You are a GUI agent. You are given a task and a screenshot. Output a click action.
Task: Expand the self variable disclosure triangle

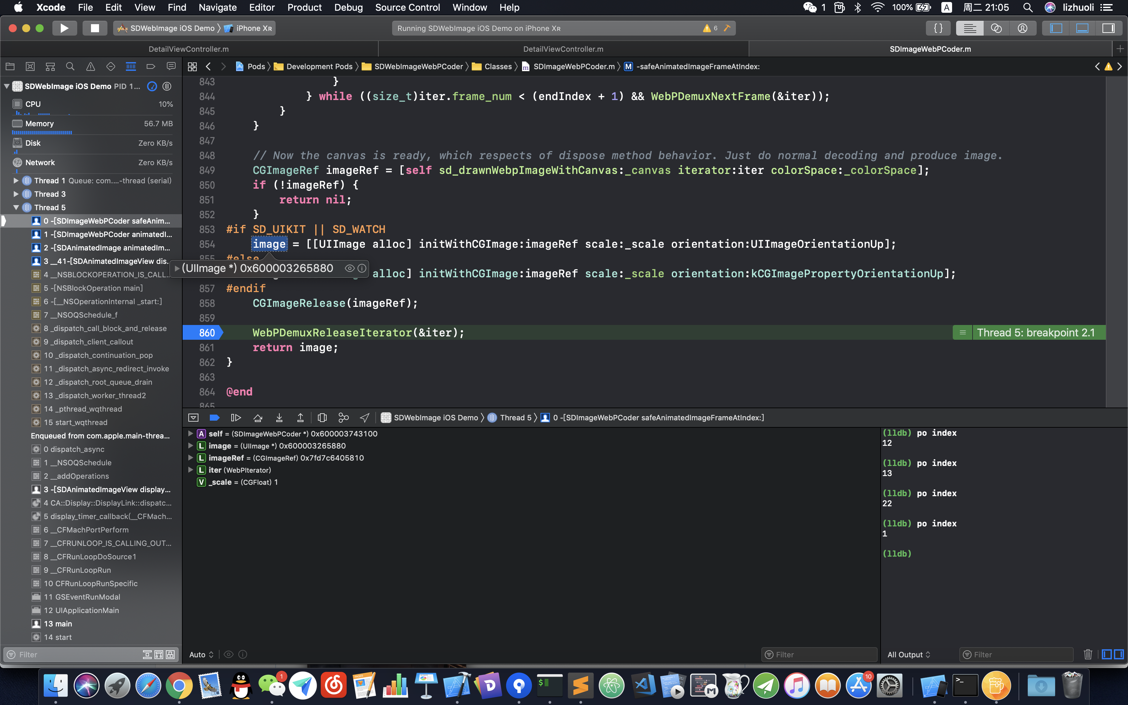(x=190, y=434)
